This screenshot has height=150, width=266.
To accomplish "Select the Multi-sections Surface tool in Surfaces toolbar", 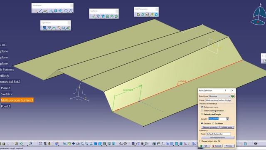I will [x=112, y=16].
